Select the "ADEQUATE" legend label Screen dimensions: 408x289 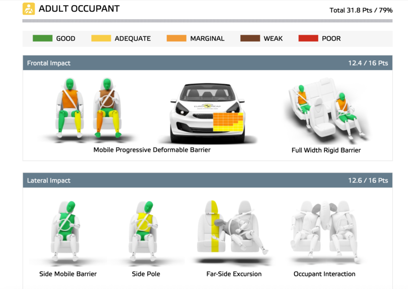(133, 39)
